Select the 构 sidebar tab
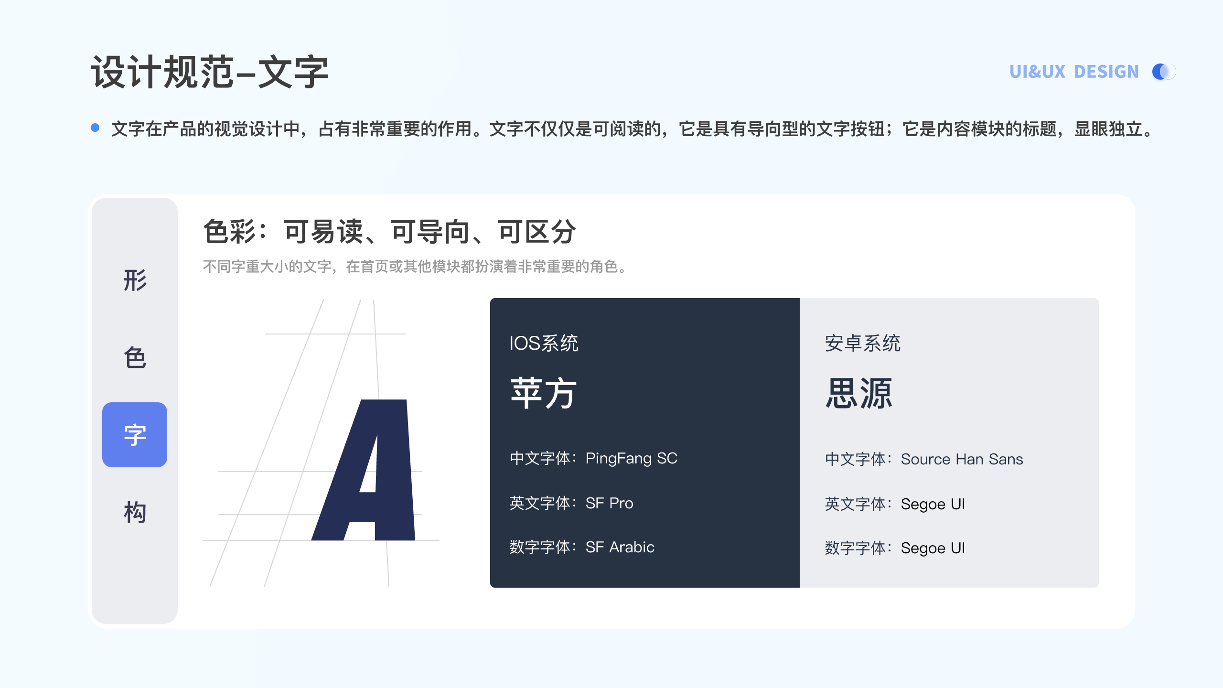Image resolution: width=1223 pixels, height=688 pixels. tap(135, 513)
